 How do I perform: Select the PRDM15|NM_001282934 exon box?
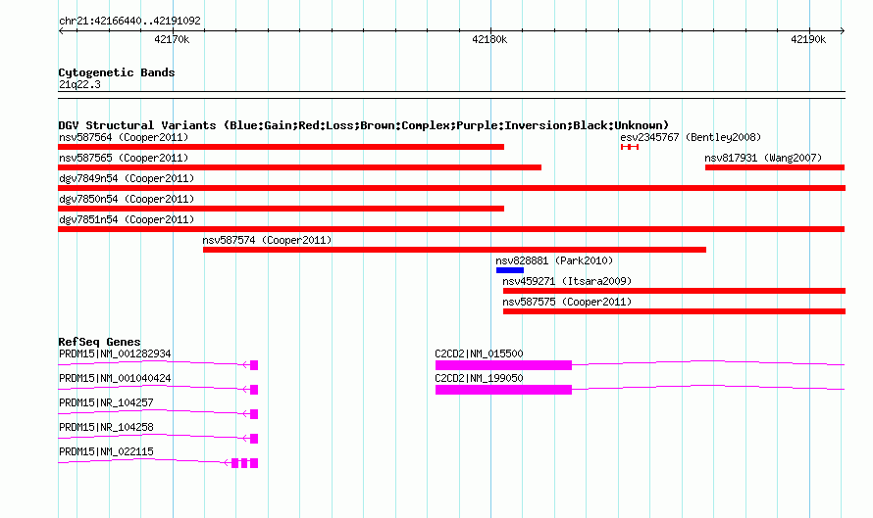254,365
